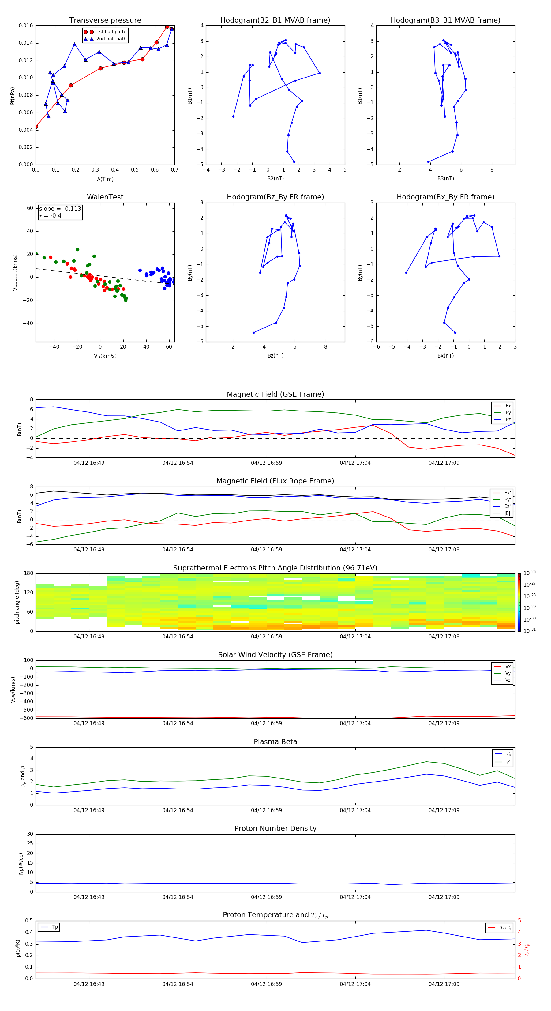Viewport: 551px width, 1011px height.
Task: Click the 'Vremaining(km/s)' y-axis label
Action: coord(15,272)
